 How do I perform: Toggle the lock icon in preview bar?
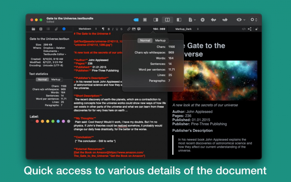click(256, 29)
